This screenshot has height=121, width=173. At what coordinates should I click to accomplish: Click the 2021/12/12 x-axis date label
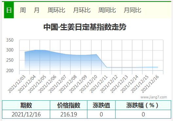[109, 84]
